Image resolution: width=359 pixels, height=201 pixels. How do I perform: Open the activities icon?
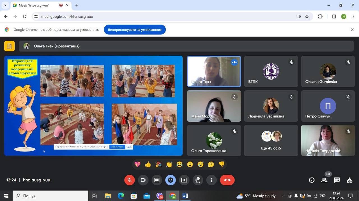(349, 180)
